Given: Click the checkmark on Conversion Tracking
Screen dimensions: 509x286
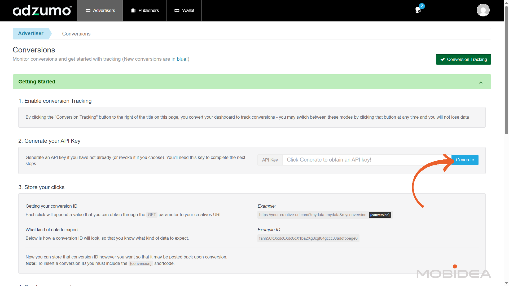Looking at the screenshot, I should 442,59.
